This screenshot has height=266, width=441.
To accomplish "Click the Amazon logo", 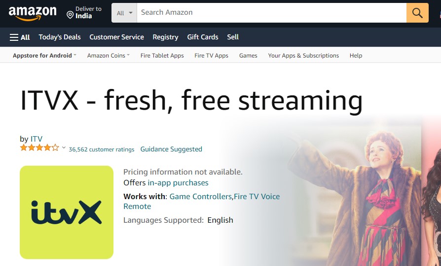I will click(x=33, y=13).
